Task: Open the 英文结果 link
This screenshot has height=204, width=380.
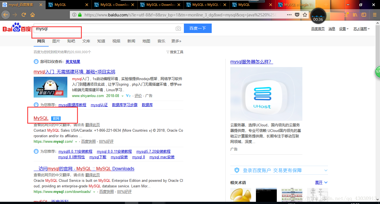Action: pyautogui.click(x=73, y=62)
